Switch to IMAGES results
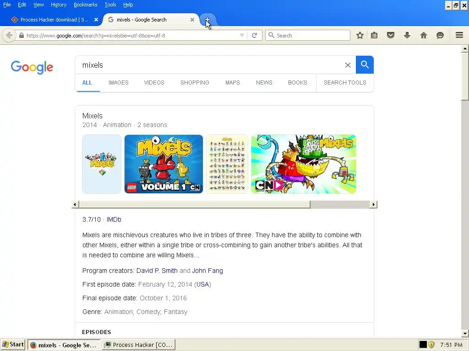 click(119, 83)
